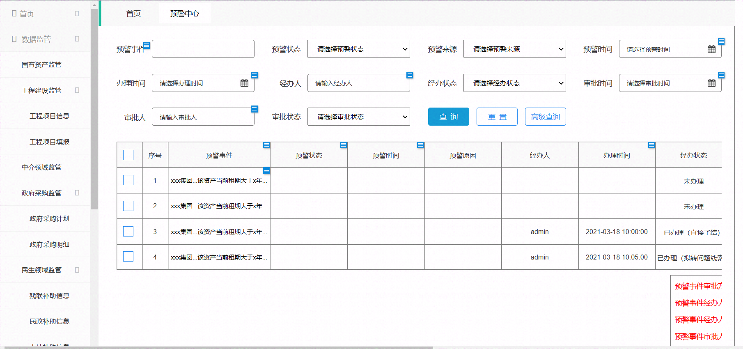Focus the 预警事件 text input
The image size is (743, 349).
point(203,49)
